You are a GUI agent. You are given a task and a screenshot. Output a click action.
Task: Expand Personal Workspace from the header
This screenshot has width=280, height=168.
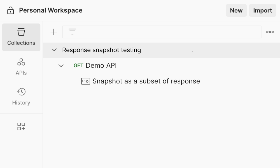coord(50,10)
